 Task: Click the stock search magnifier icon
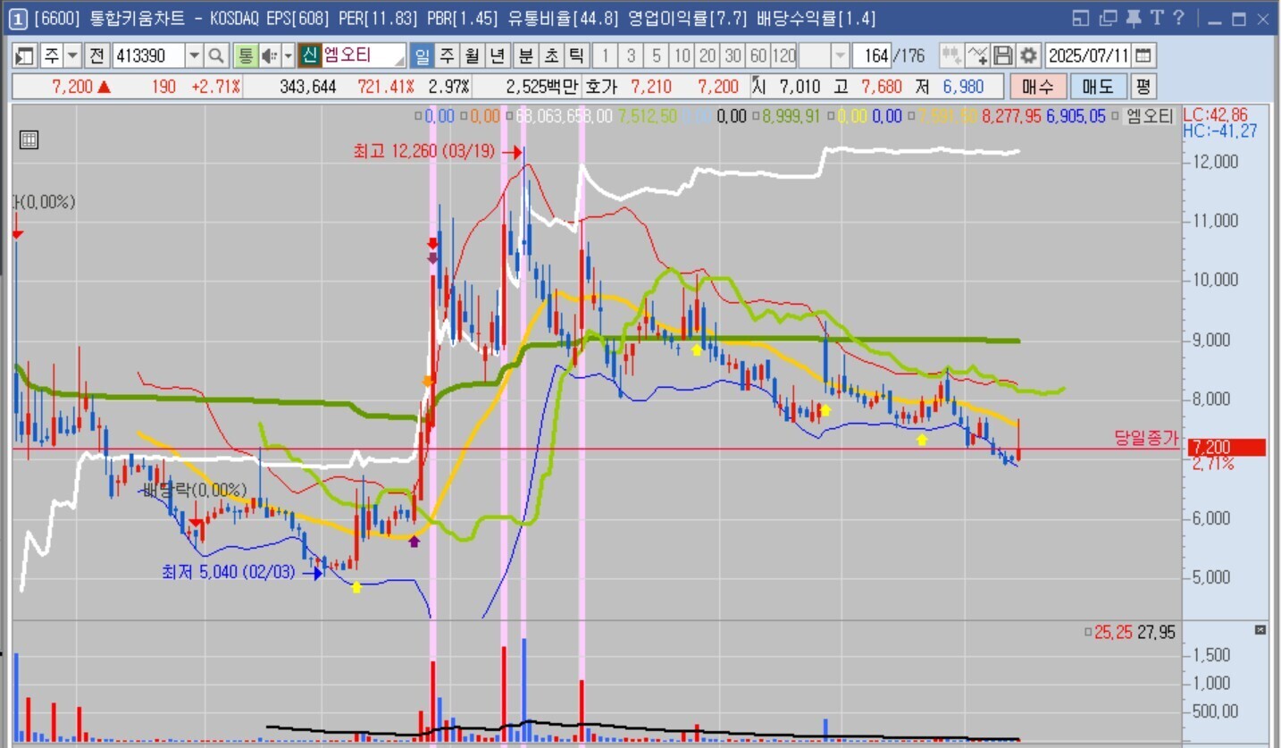(x=216, y=56)
